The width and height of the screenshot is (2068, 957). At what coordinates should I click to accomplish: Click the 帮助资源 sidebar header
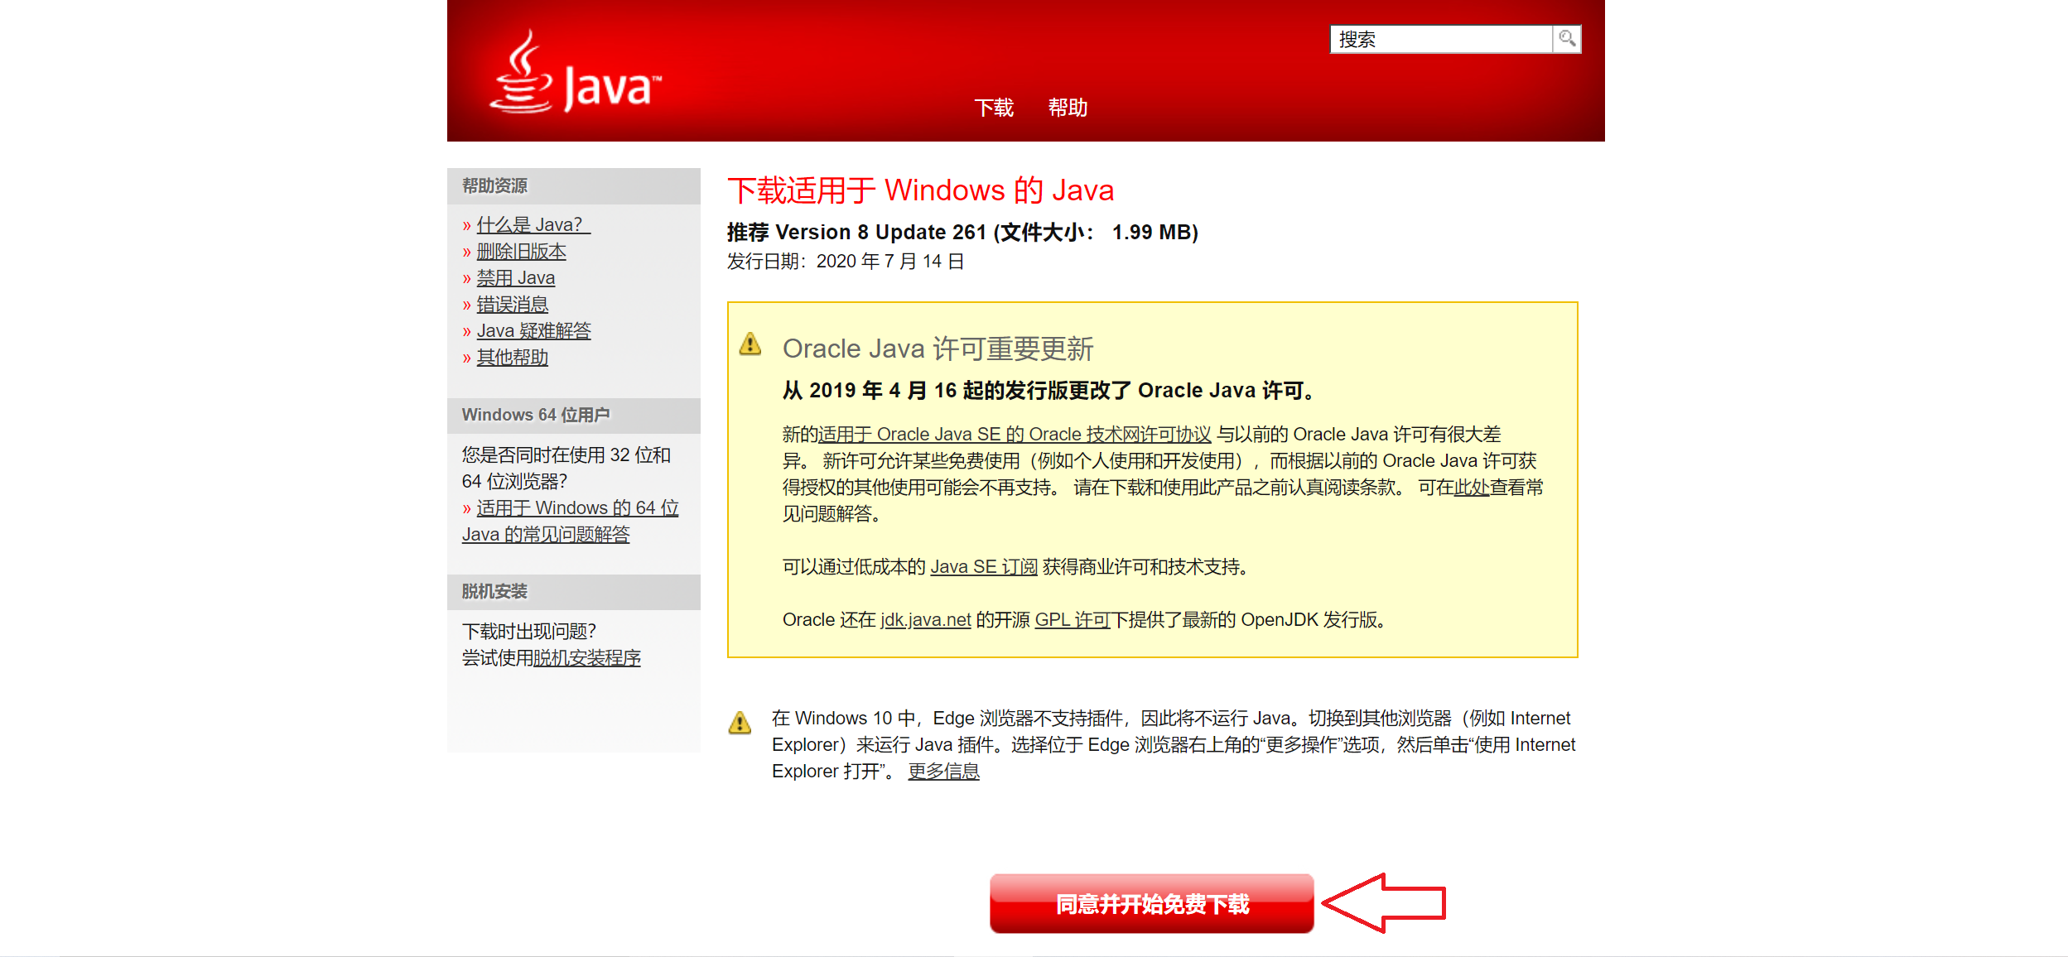click(x=574, y=186)
